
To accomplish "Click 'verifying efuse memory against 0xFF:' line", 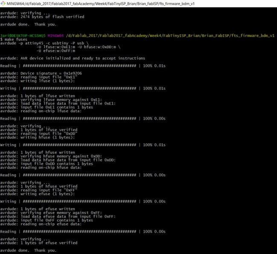I will point(51,213).
